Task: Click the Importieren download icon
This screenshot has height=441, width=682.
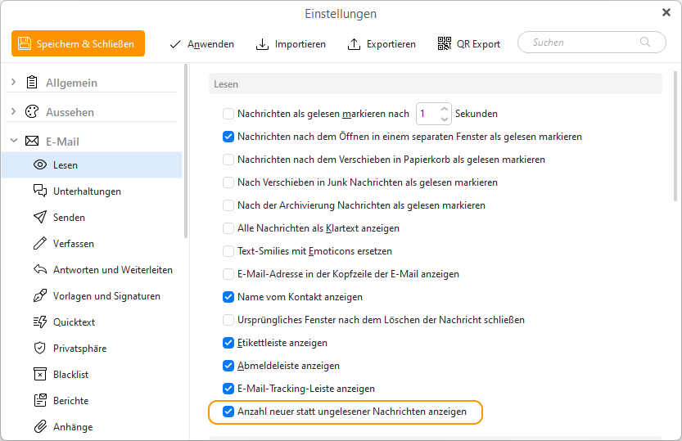Action: pyautogui.click(x=262, y=44)
